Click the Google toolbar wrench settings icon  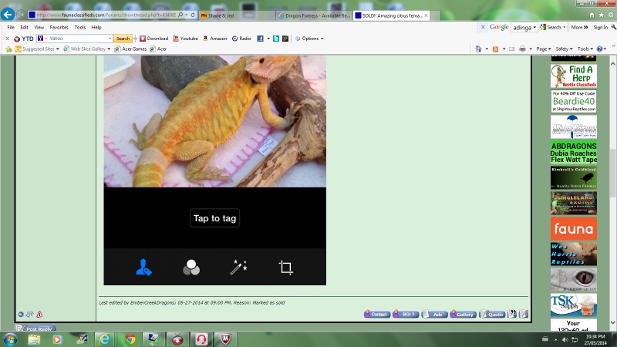tap(613, 27)
